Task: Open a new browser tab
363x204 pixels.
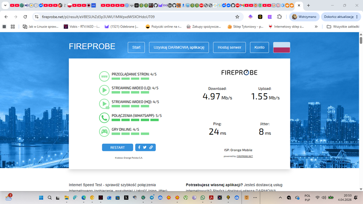Action: (308, 5)
